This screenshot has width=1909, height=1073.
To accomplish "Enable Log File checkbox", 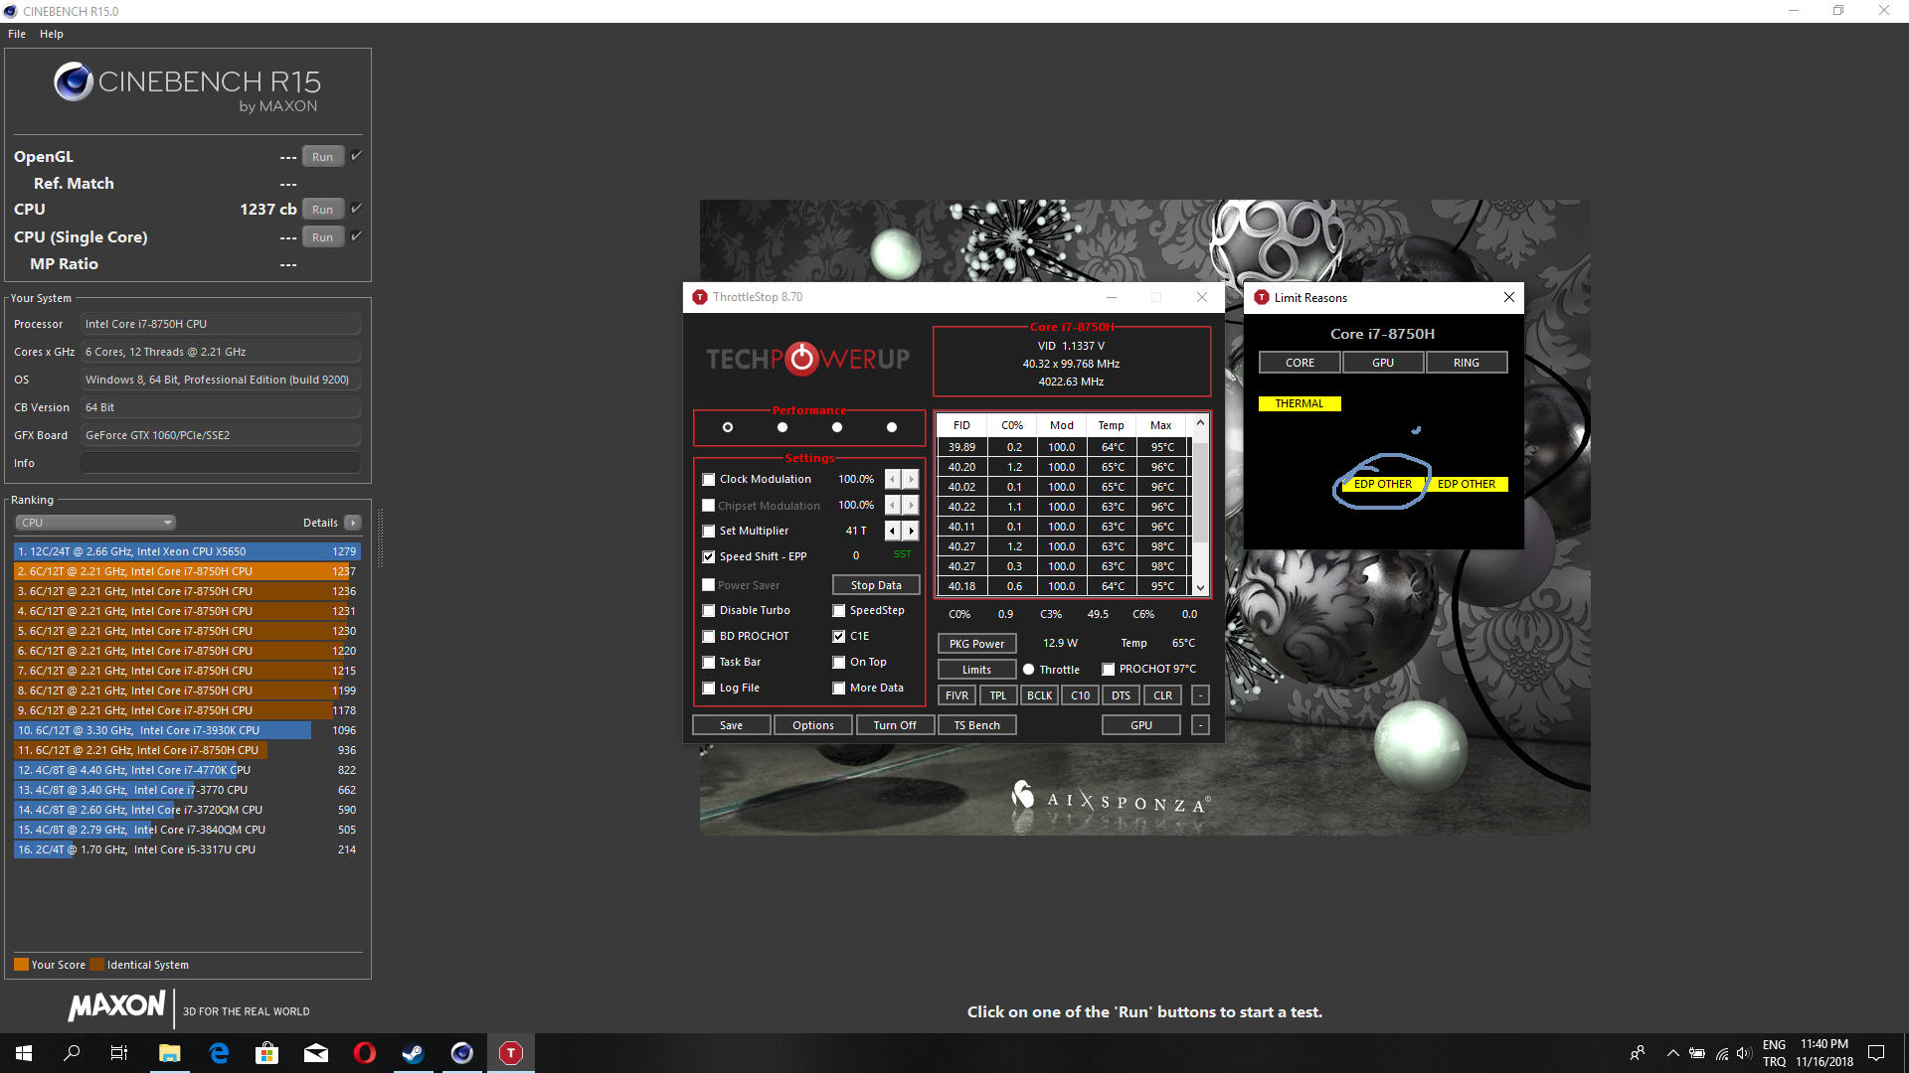I will [709, 689].
